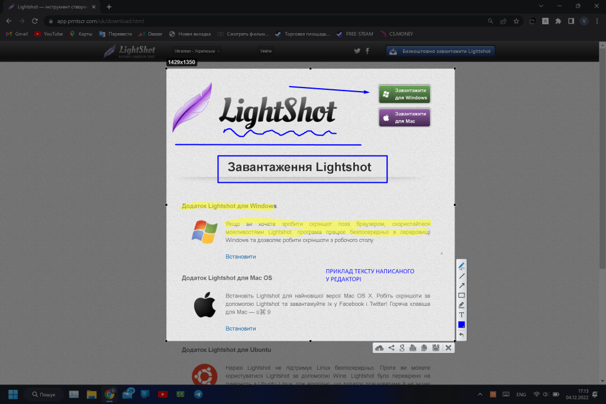Open the Встановити link under the Windows section
This screenshot has height=404, width=606.
[x=240, y=256]
